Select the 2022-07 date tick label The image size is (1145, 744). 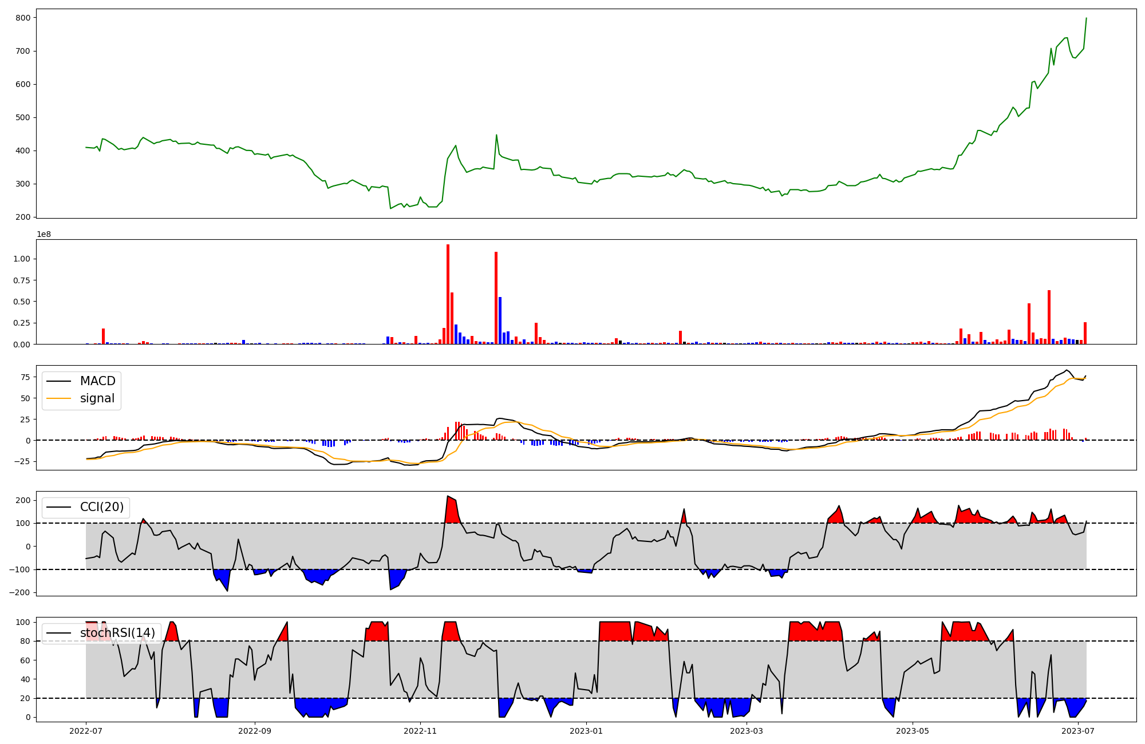(86, 730)
